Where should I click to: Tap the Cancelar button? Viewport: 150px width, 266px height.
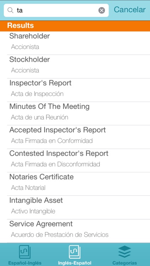click(130, 10)
